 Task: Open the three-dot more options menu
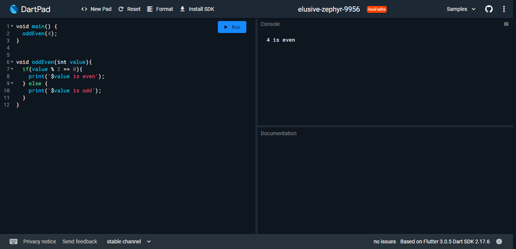pyautogui.click(x=504, y=9)
